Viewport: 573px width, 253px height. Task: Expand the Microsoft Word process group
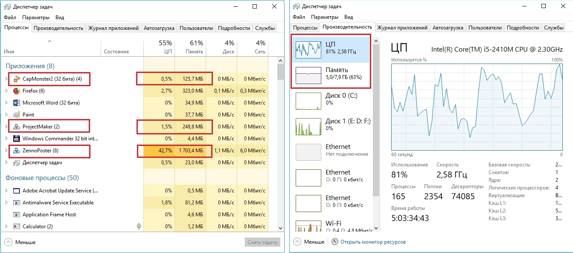(x=6, y=103)
